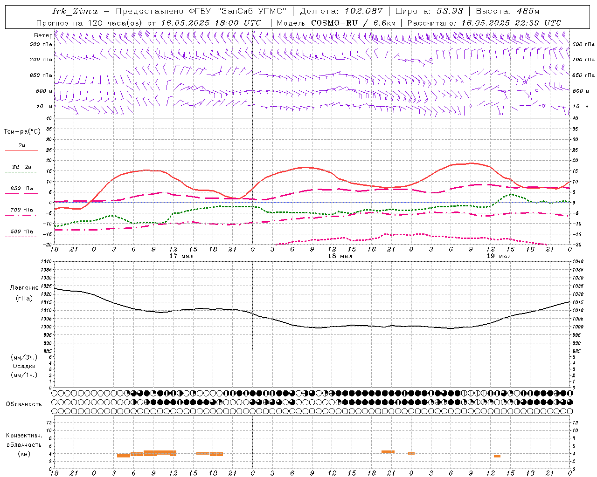
Task: Click the "850 гПа" temperature legend entry
Action: pyautogui.click(x=22, y=189)
